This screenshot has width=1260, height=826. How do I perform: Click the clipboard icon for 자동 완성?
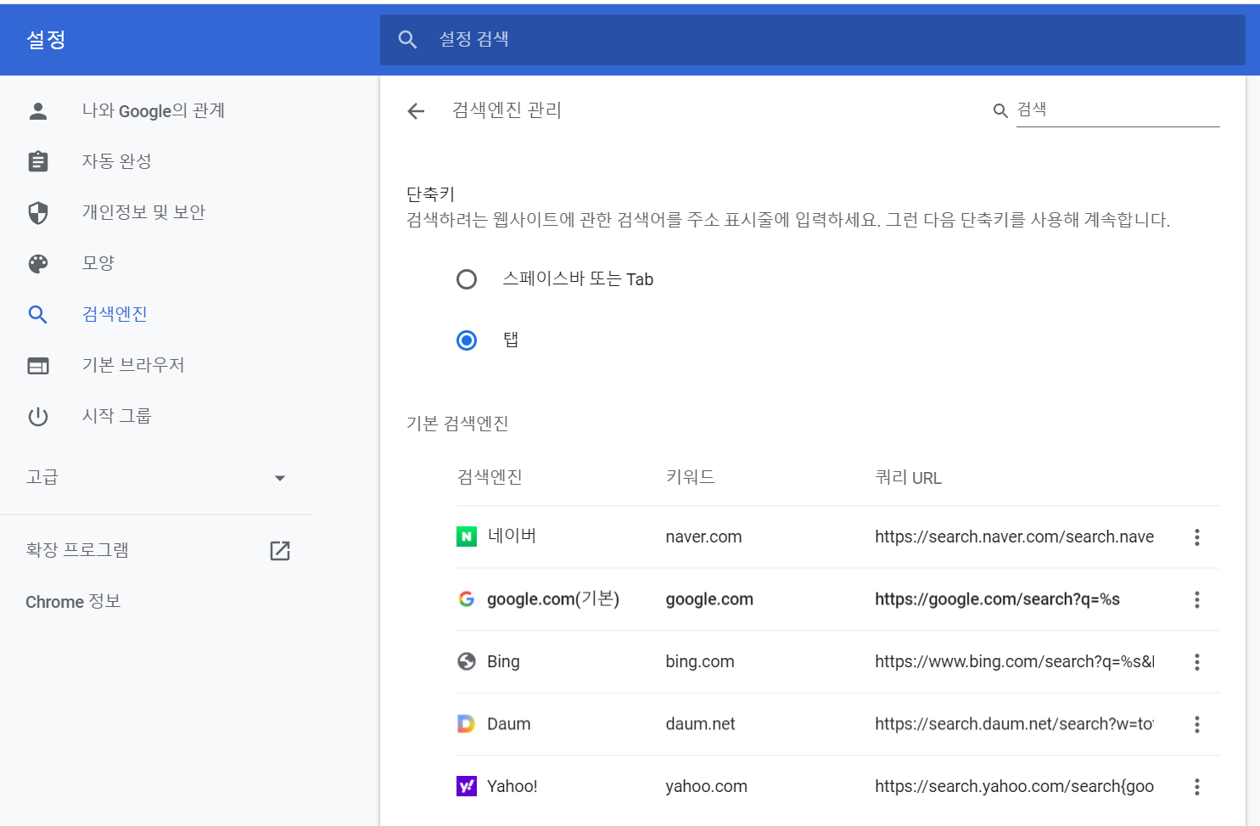pos(38,161)
